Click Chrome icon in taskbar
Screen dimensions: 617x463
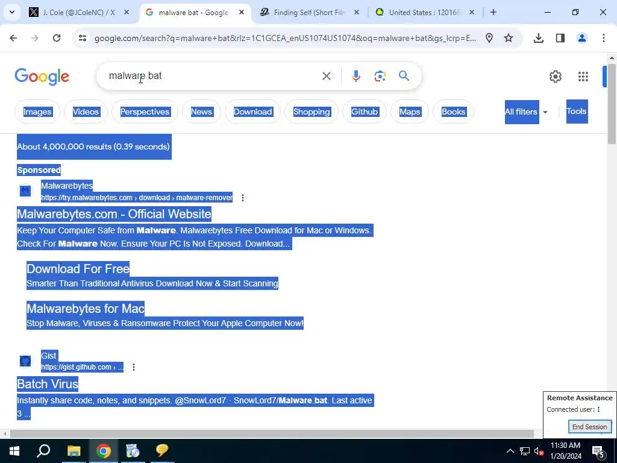pyautogui.click(x=104, y=451)
